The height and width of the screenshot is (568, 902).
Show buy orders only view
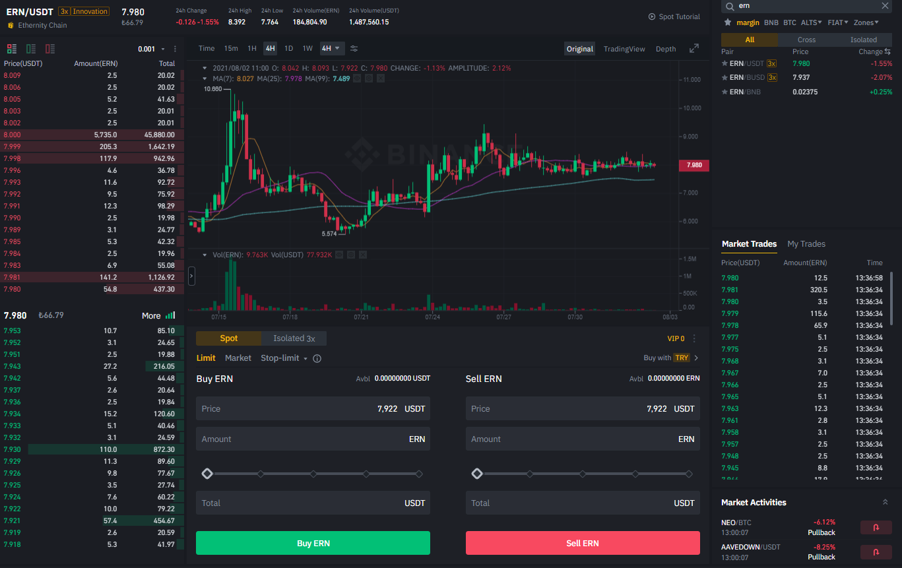[x=31, y=49]
